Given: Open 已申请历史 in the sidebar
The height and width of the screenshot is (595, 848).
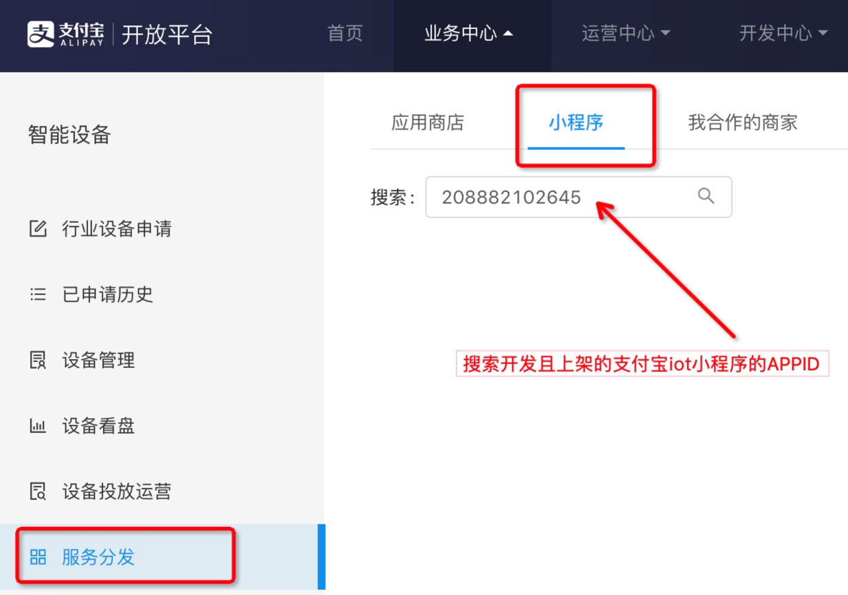Looking at the screenshot, I should [x=108, y=294].
